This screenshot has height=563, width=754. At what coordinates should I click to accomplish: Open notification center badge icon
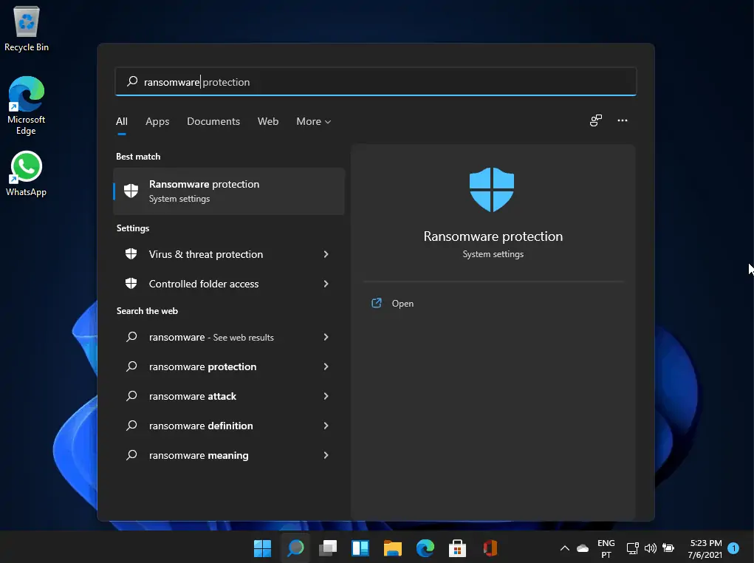click(734, 548)
